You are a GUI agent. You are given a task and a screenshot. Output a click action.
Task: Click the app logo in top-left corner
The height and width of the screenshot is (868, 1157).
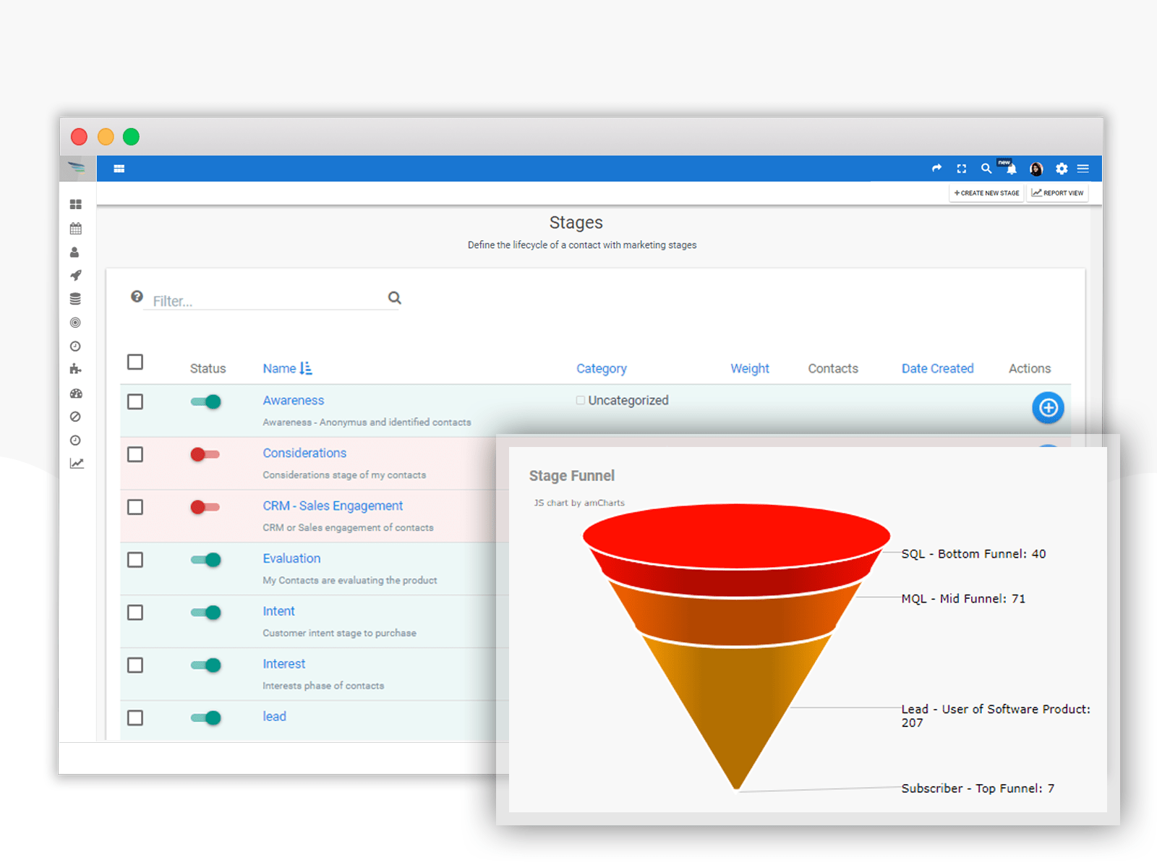click(77, 169)
